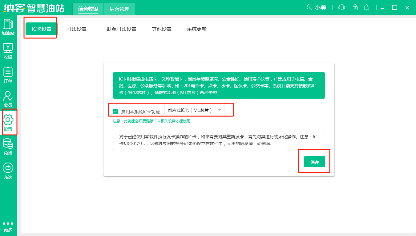Open the notification bell icon
The image size is (416, 236).
click(366, 8)
